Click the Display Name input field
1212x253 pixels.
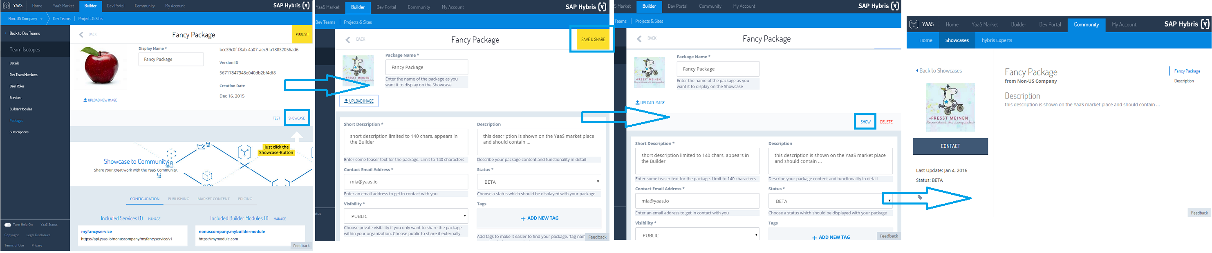coord(171,59)
